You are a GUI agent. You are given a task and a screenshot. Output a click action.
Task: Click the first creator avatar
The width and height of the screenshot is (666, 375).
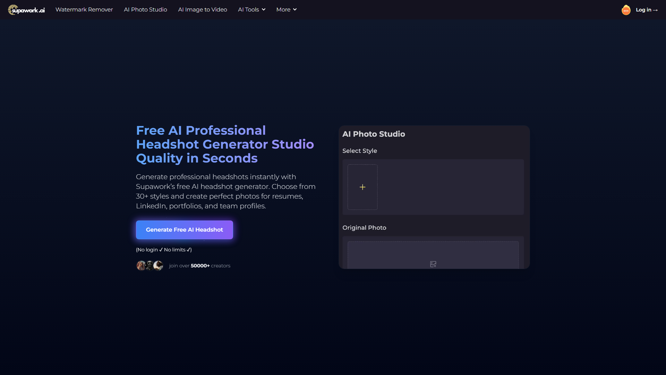(141, 266)
